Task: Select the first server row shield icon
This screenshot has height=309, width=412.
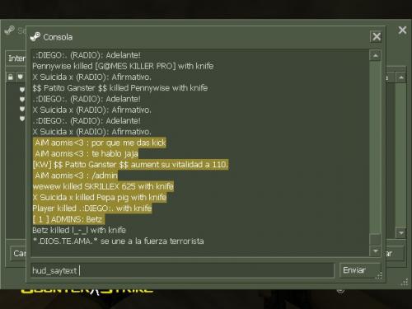Action: click(x=22, y=89)
